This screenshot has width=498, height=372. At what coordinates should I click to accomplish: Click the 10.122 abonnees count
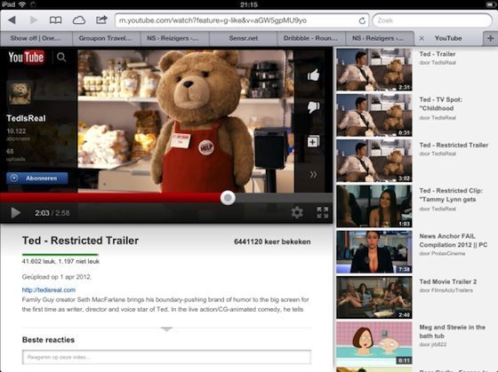coord(18,134)
